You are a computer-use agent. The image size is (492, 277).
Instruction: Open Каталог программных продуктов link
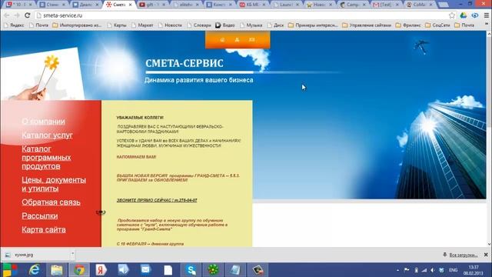(46, 158)
